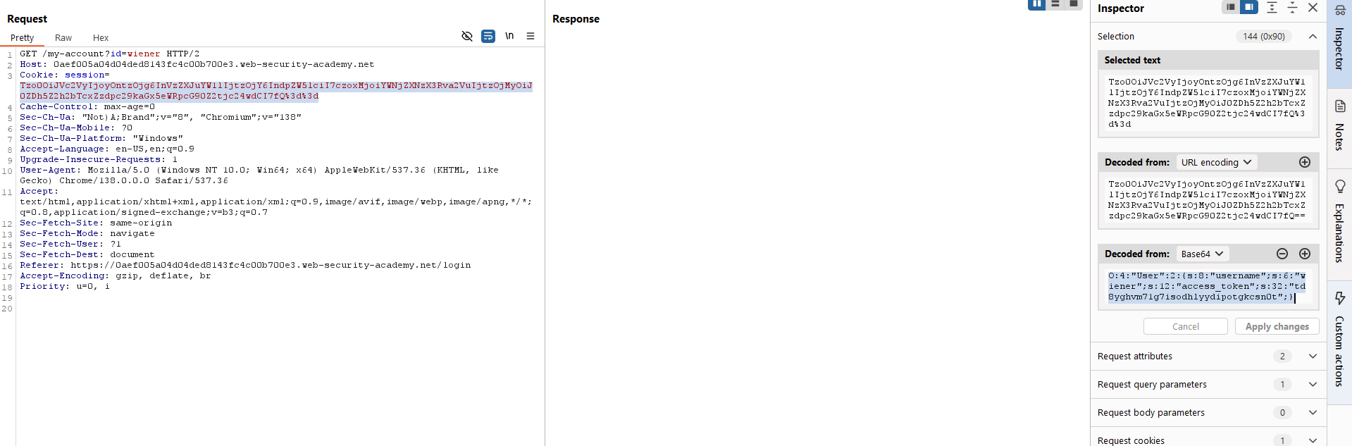Screen dimensions: 1352x446
Task: Remove the Base64 decoding step
Action: (x=1282, y=254)
